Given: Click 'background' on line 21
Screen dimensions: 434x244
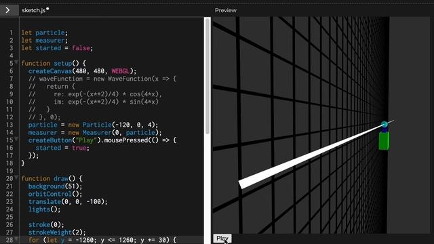Looking at the screenshot, I should coord(46,186).
